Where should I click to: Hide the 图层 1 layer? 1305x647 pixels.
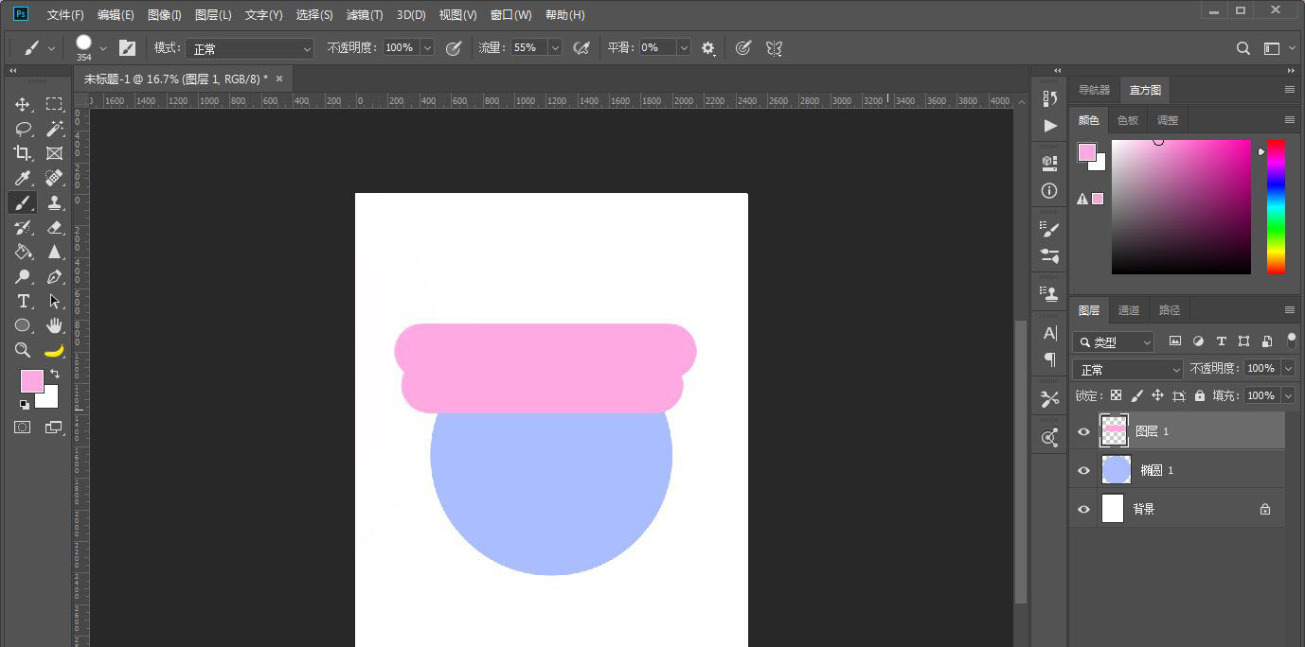(1084, 431)
